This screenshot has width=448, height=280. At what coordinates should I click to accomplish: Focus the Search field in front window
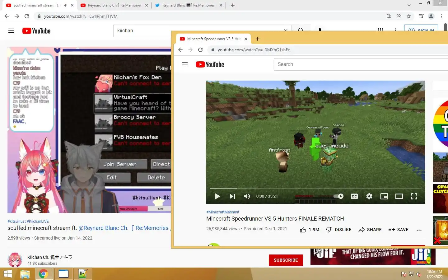click(x=361, y=64)
